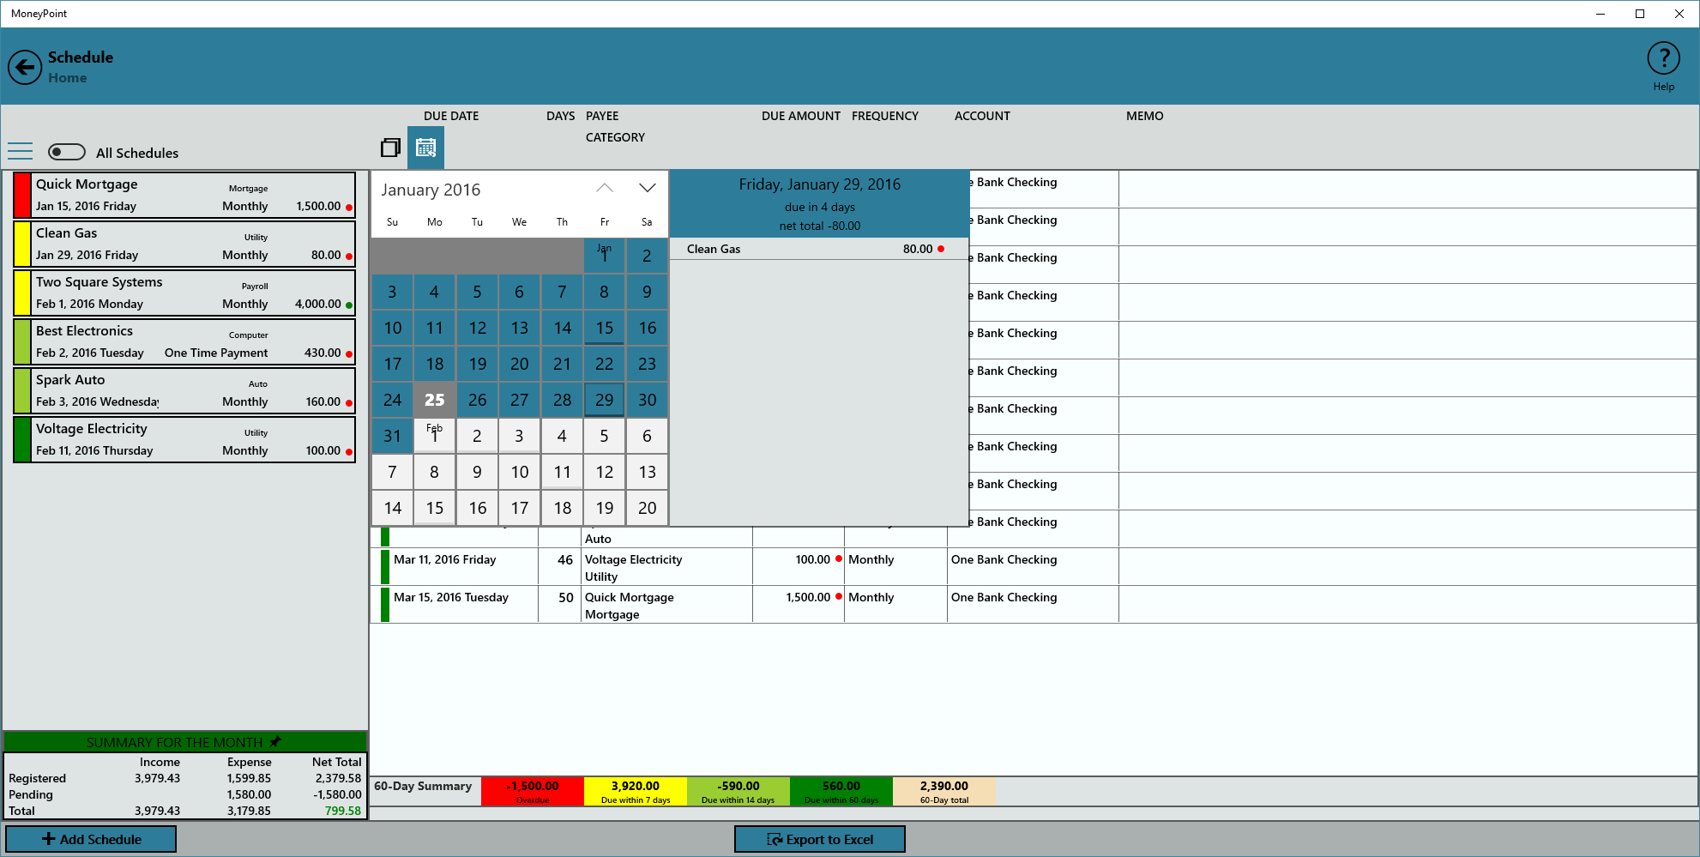This screenshot has width=1700, height=857.
Task: Select January 8 in the calendar
Action: click(x=605, y=292)
